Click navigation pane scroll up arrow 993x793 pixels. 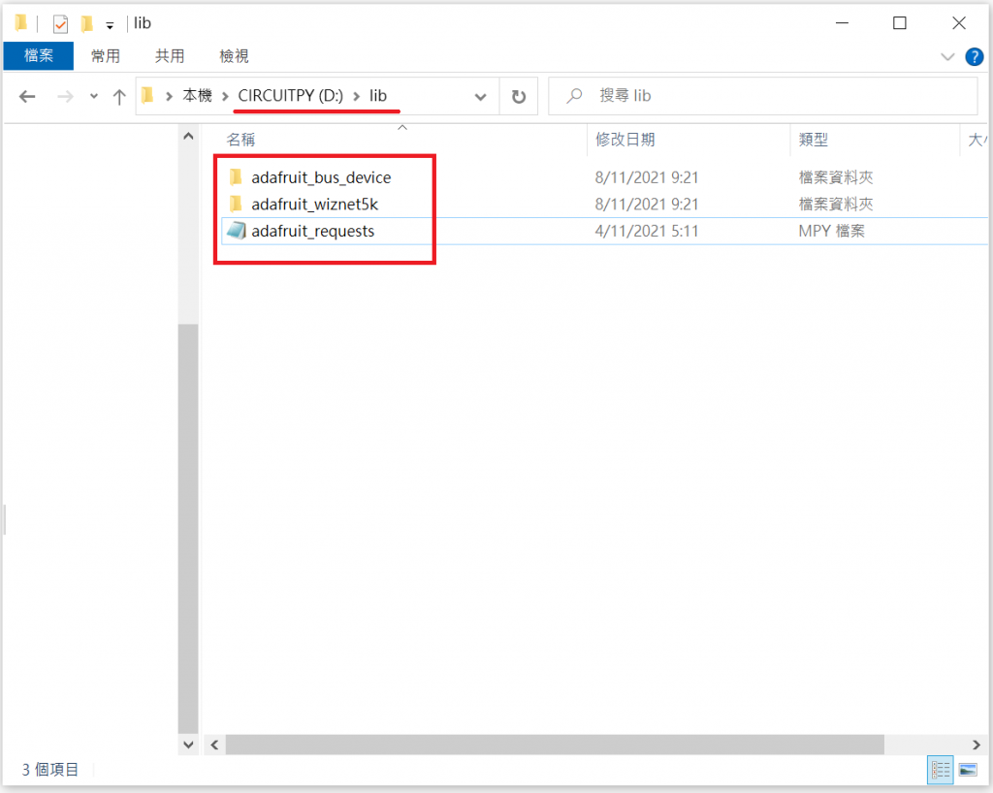(188, 136)
